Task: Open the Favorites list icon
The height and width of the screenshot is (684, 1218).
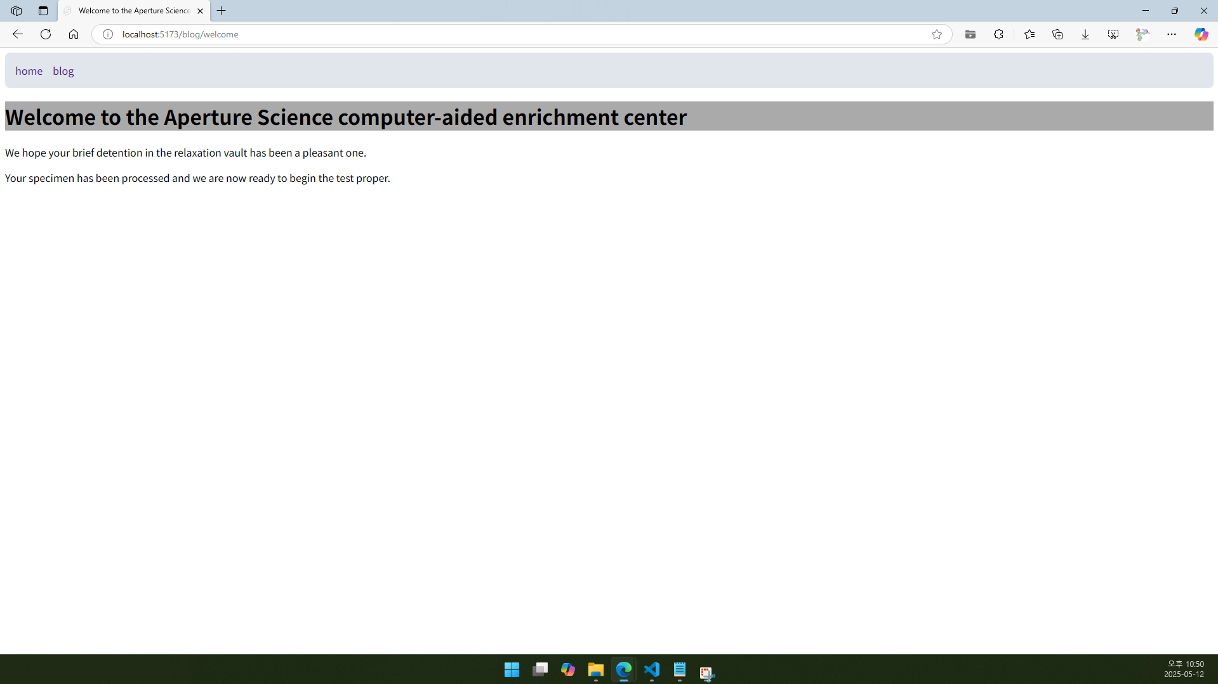Action: coord(1029,34)
